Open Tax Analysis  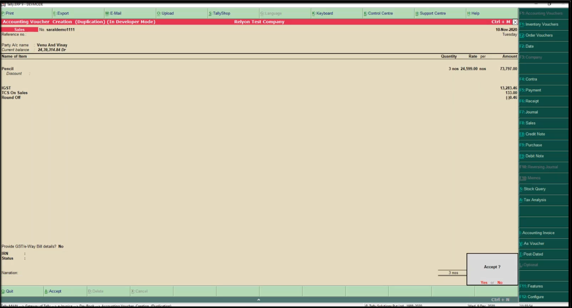click(x=544, y=200)
